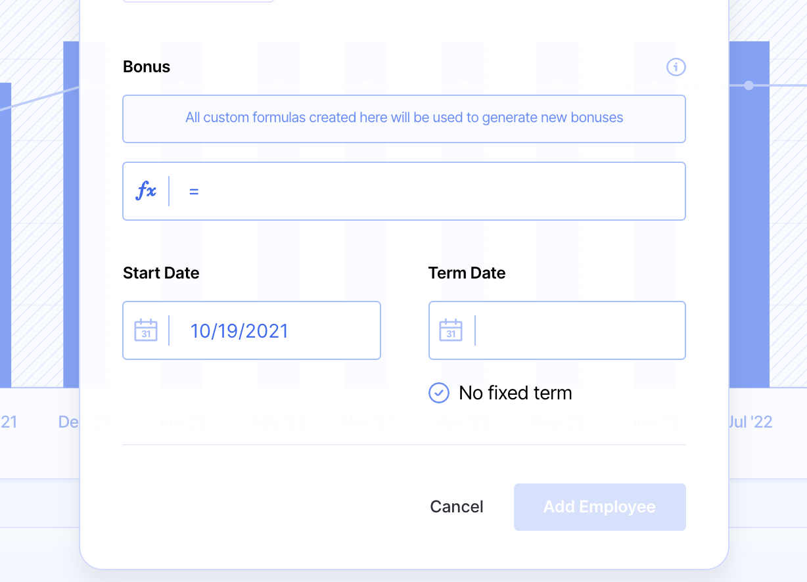The height and width of the screenshot is (582, 807).
Task: Click the custom formulas info banner
Action: [404, 118]
